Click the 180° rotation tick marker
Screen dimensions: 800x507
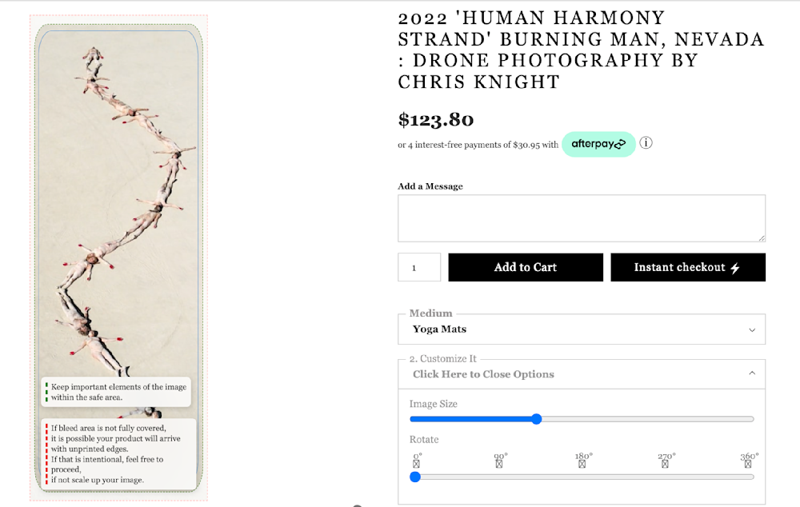click(x=582, y=463)
